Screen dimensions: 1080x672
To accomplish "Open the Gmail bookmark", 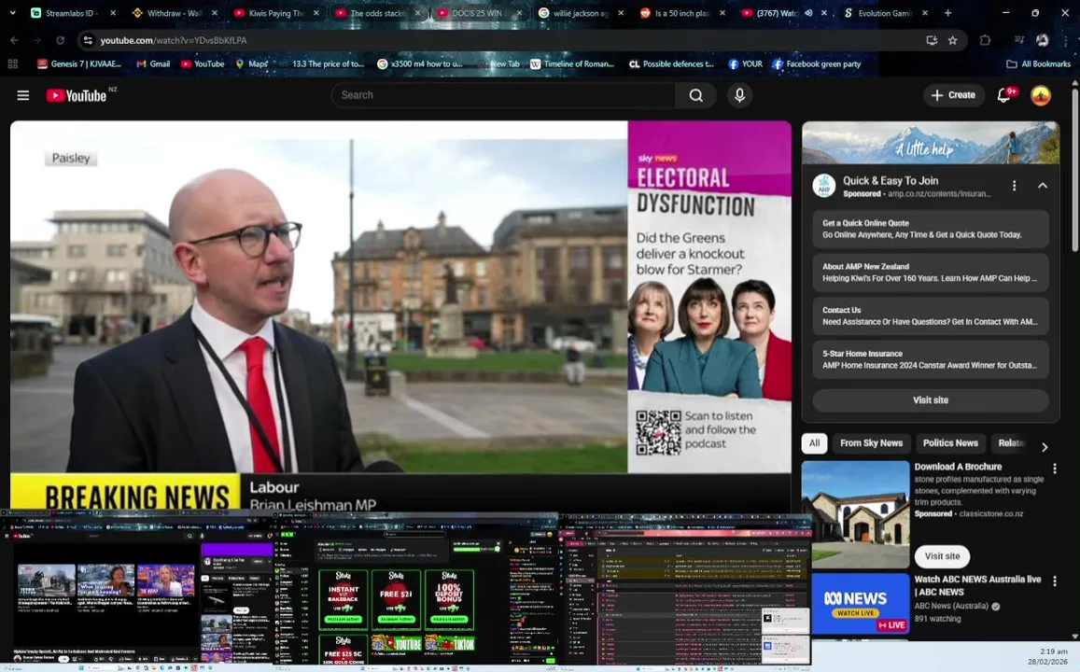I will (153, 64).
